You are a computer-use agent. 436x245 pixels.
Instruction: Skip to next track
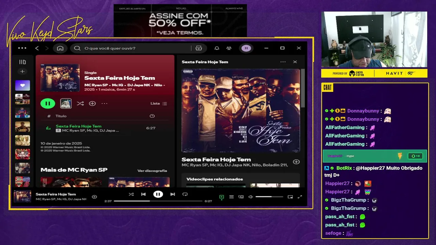[x=173, y=194]
